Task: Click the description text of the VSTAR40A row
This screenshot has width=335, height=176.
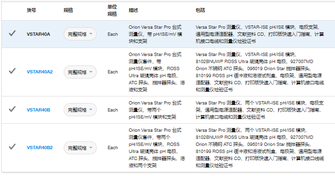Action: coord(155,34)
